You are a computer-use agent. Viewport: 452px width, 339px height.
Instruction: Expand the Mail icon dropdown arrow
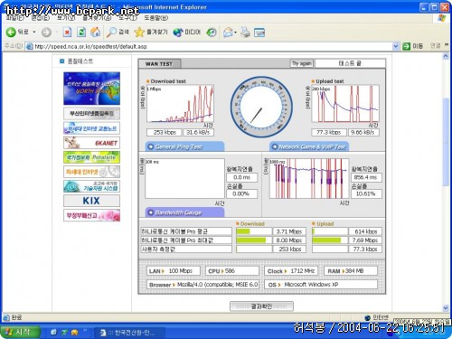click(235, 33)
